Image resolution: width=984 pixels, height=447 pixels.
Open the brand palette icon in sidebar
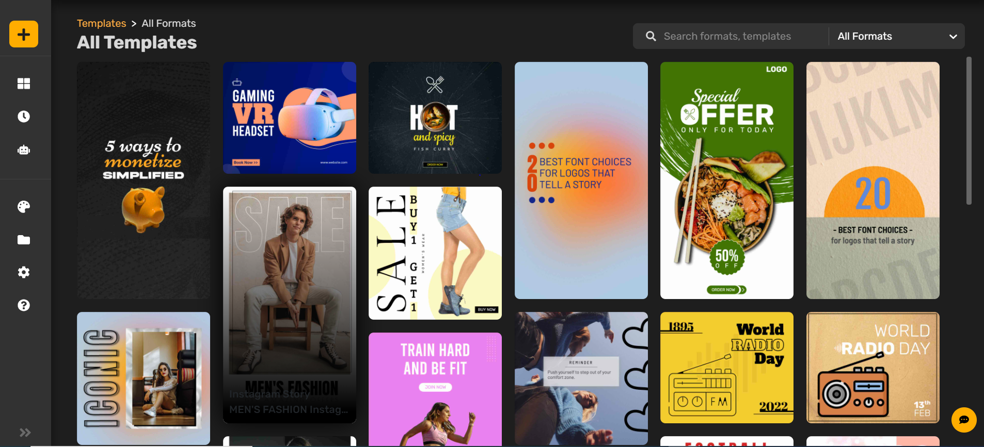[24, 207]
